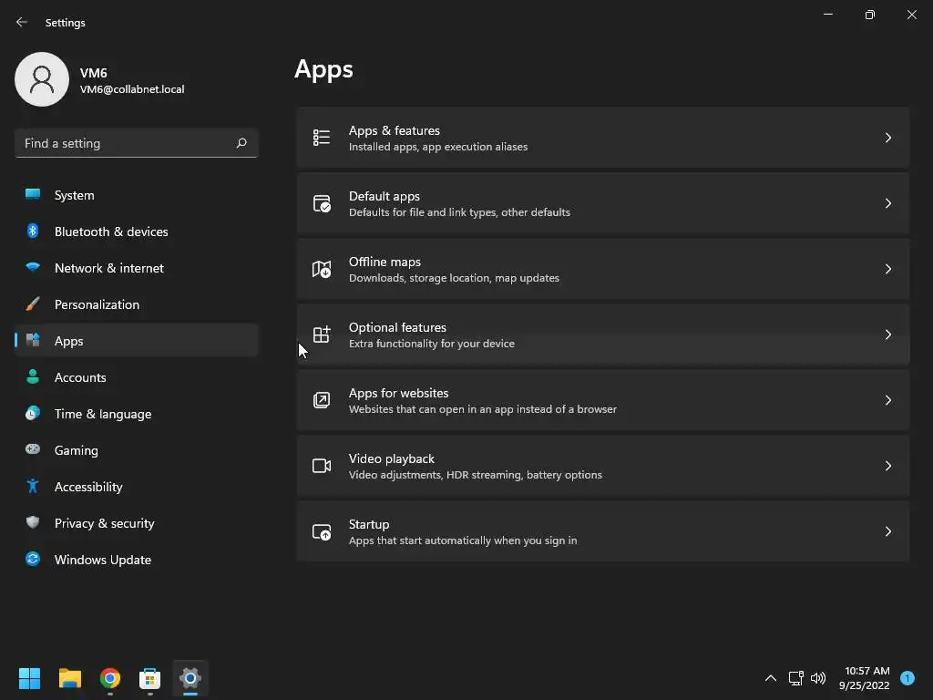The image size is (933, 700).
Task: Expand the Apps for websites chevron
Action: click(x=887, y=400)
